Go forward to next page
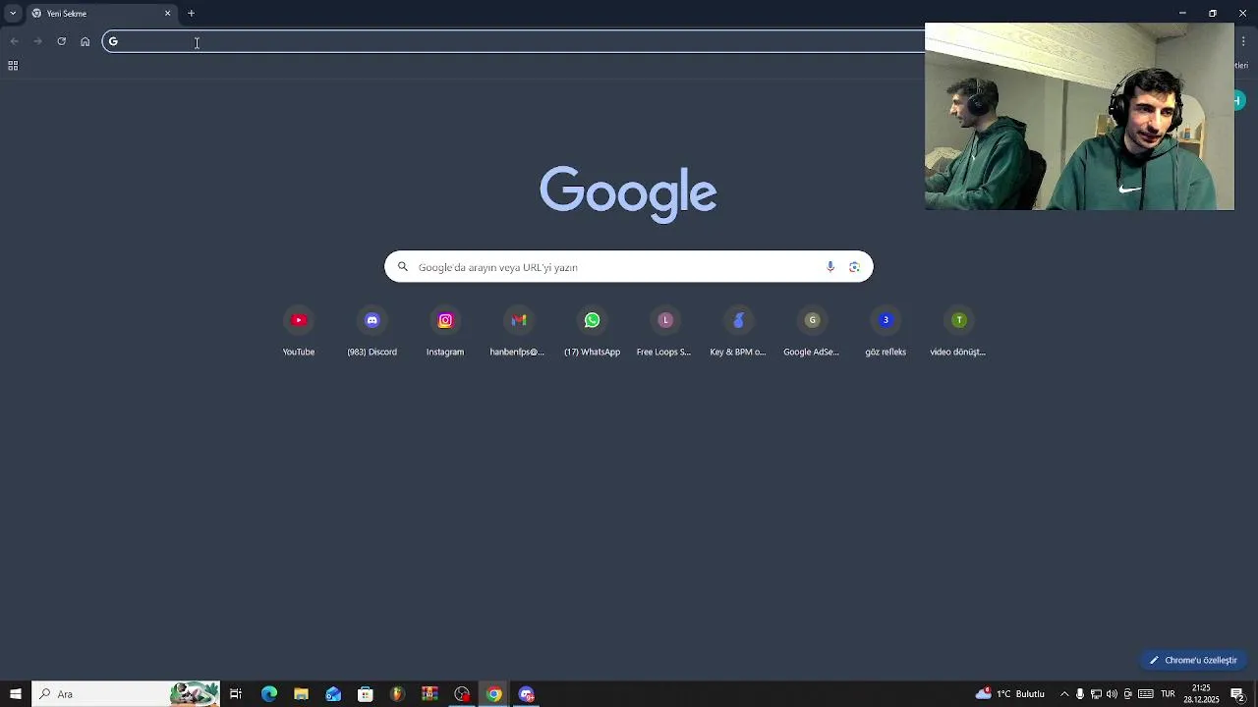This screenshot has width=1258, height=707. 37,41
